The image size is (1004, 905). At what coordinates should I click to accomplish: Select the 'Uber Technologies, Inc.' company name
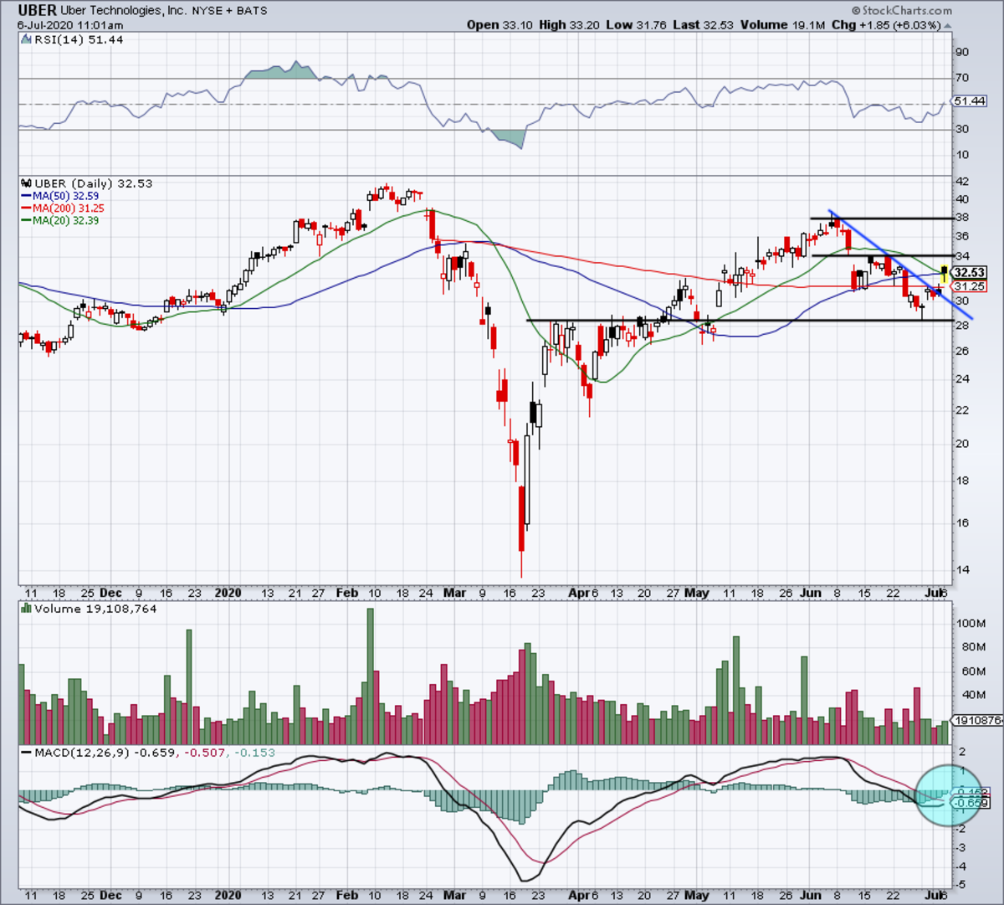pyautogui.click(x=125, y=11)
